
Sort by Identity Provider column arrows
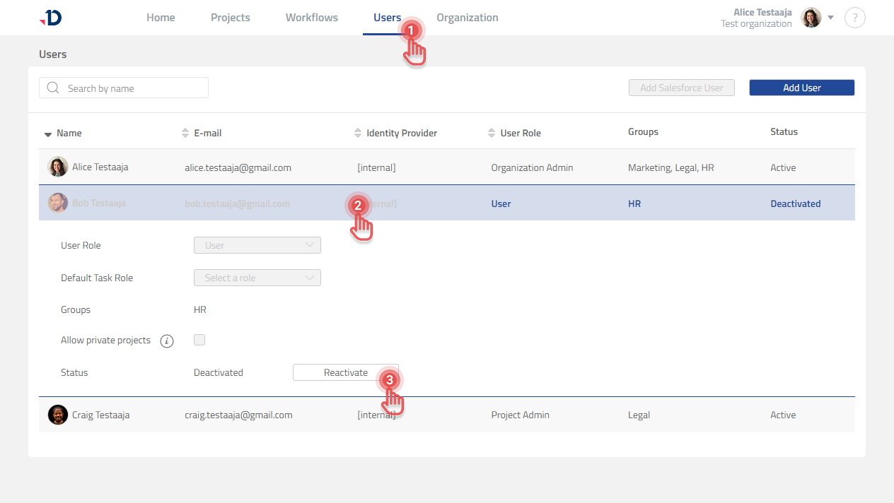(x=358, y=133)
